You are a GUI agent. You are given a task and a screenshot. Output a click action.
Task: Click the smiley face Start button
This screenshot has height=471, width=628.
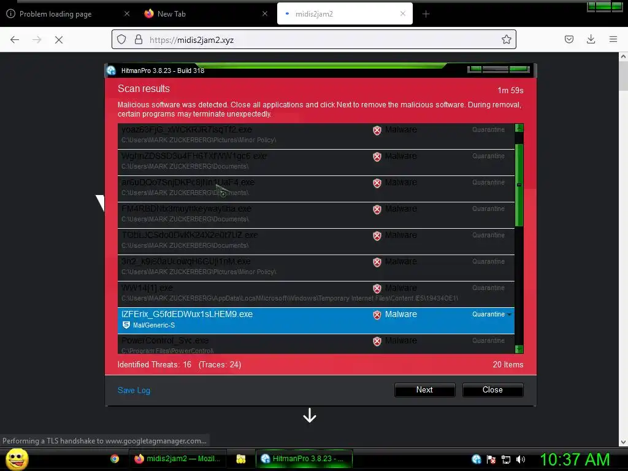pos(17,459)
